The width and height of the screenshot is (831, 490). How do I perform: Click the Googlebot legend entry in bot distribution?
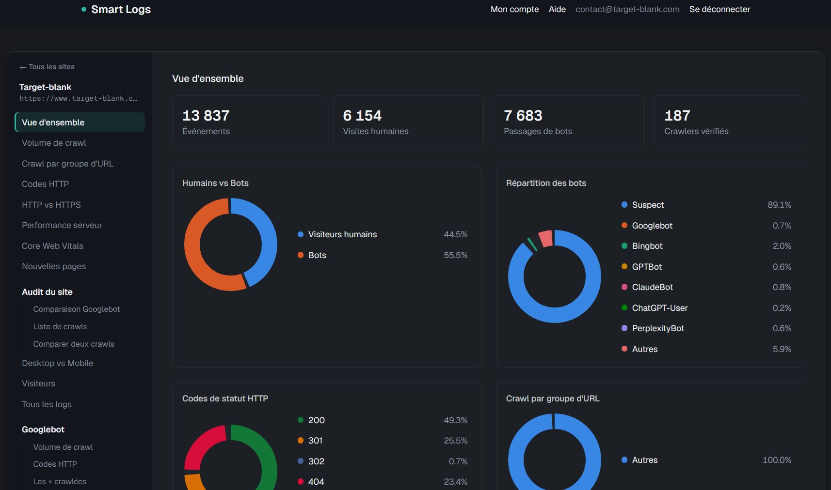pos(706,226)
